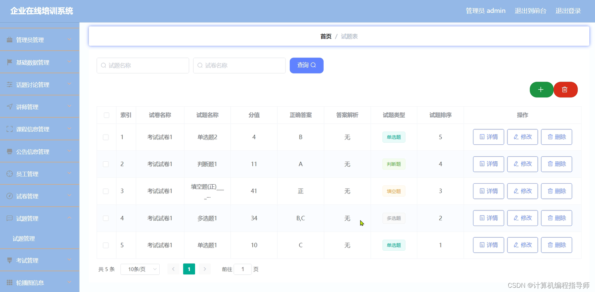Click the 管理员 admin label
Viewport: 595px width, 292px height.
pos(485,11)
